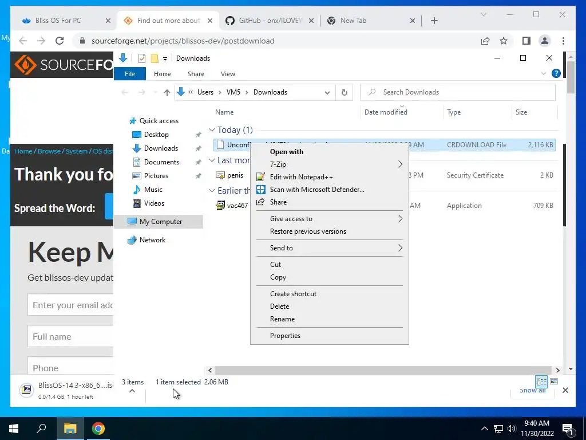This screenshot has width=586, height=440.
Task: Click File Explorer taskbar icon
Action: coord(70,429)
